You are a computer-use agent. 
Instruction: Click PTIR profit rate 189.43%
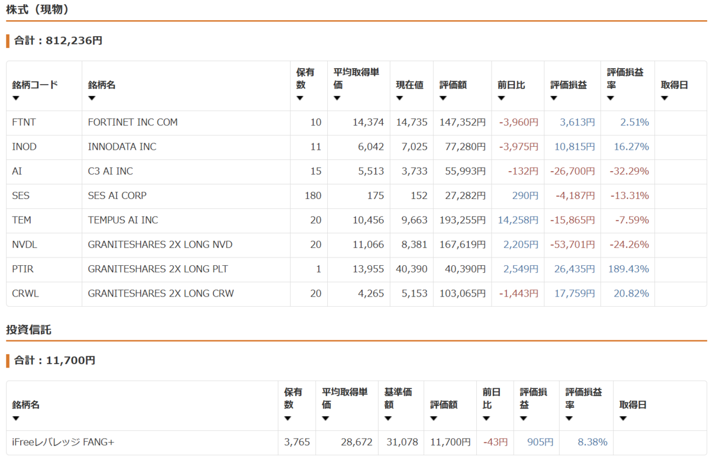(x=628, y=269)
